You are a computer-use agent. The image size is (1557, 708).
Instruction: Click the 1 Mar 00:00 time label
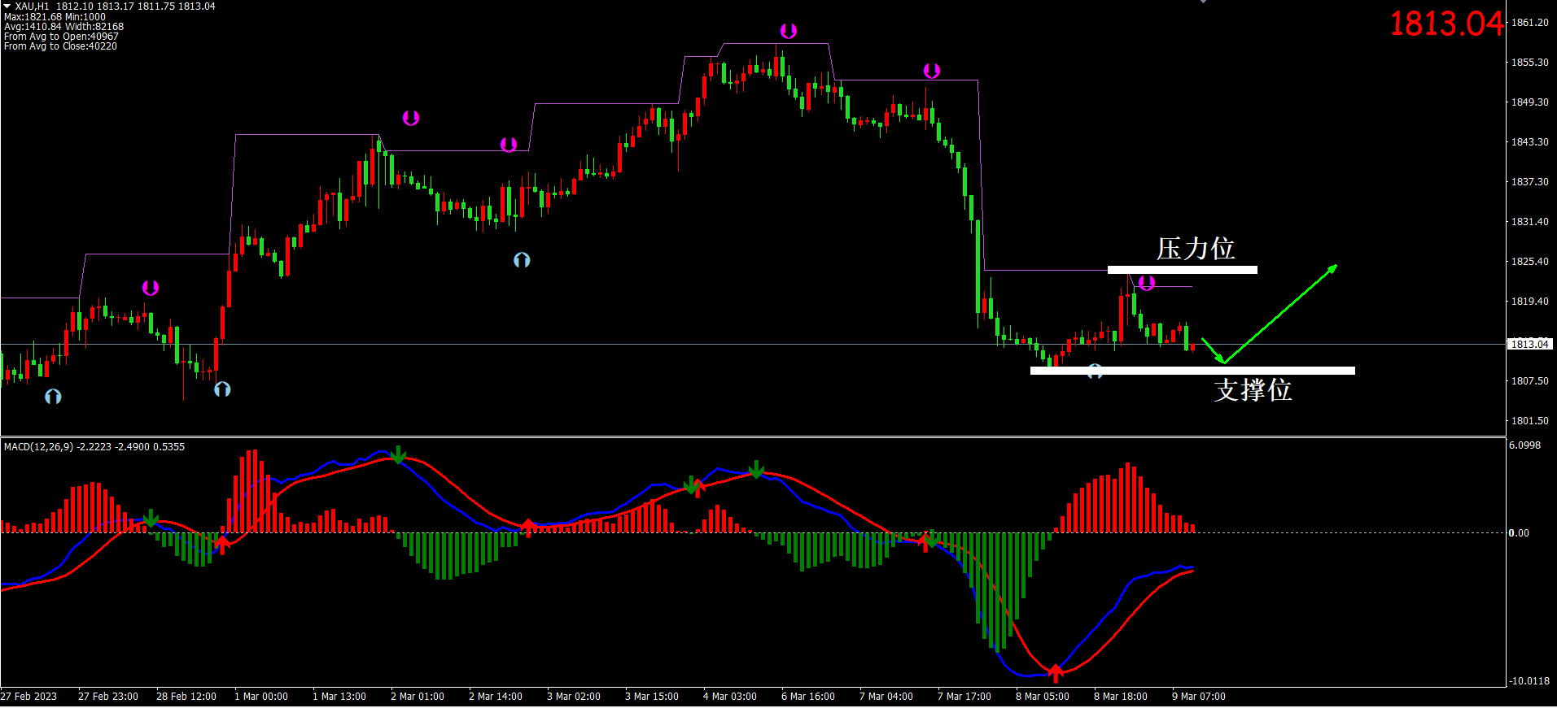[x=261, y=697]
